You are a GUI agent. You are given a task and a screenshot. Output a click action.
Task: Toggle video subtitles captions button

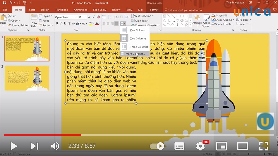pos(179,146)
